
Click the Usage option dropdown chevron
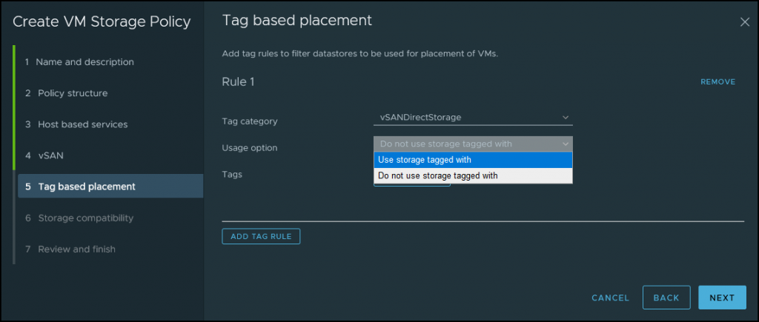tap(565, 144)
